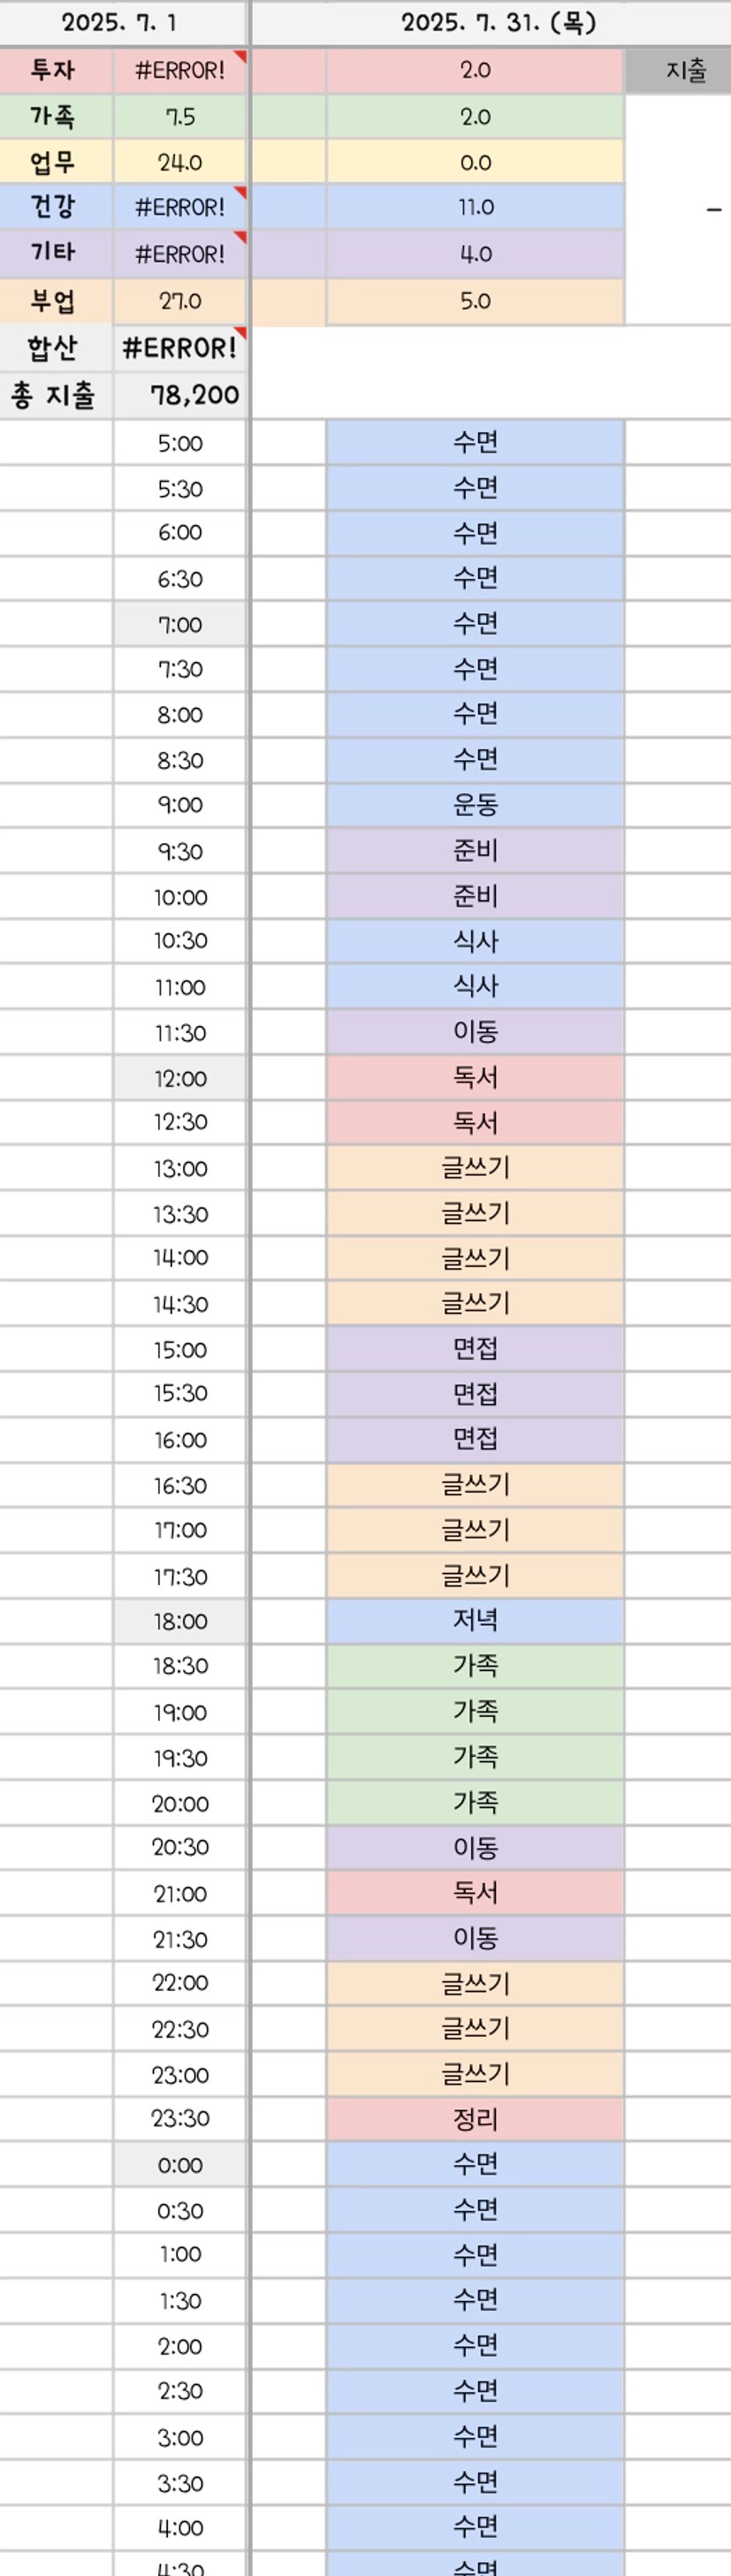Select the 운동 activity cell
This screenshot has width=731, height=2576.
[475, 804]
